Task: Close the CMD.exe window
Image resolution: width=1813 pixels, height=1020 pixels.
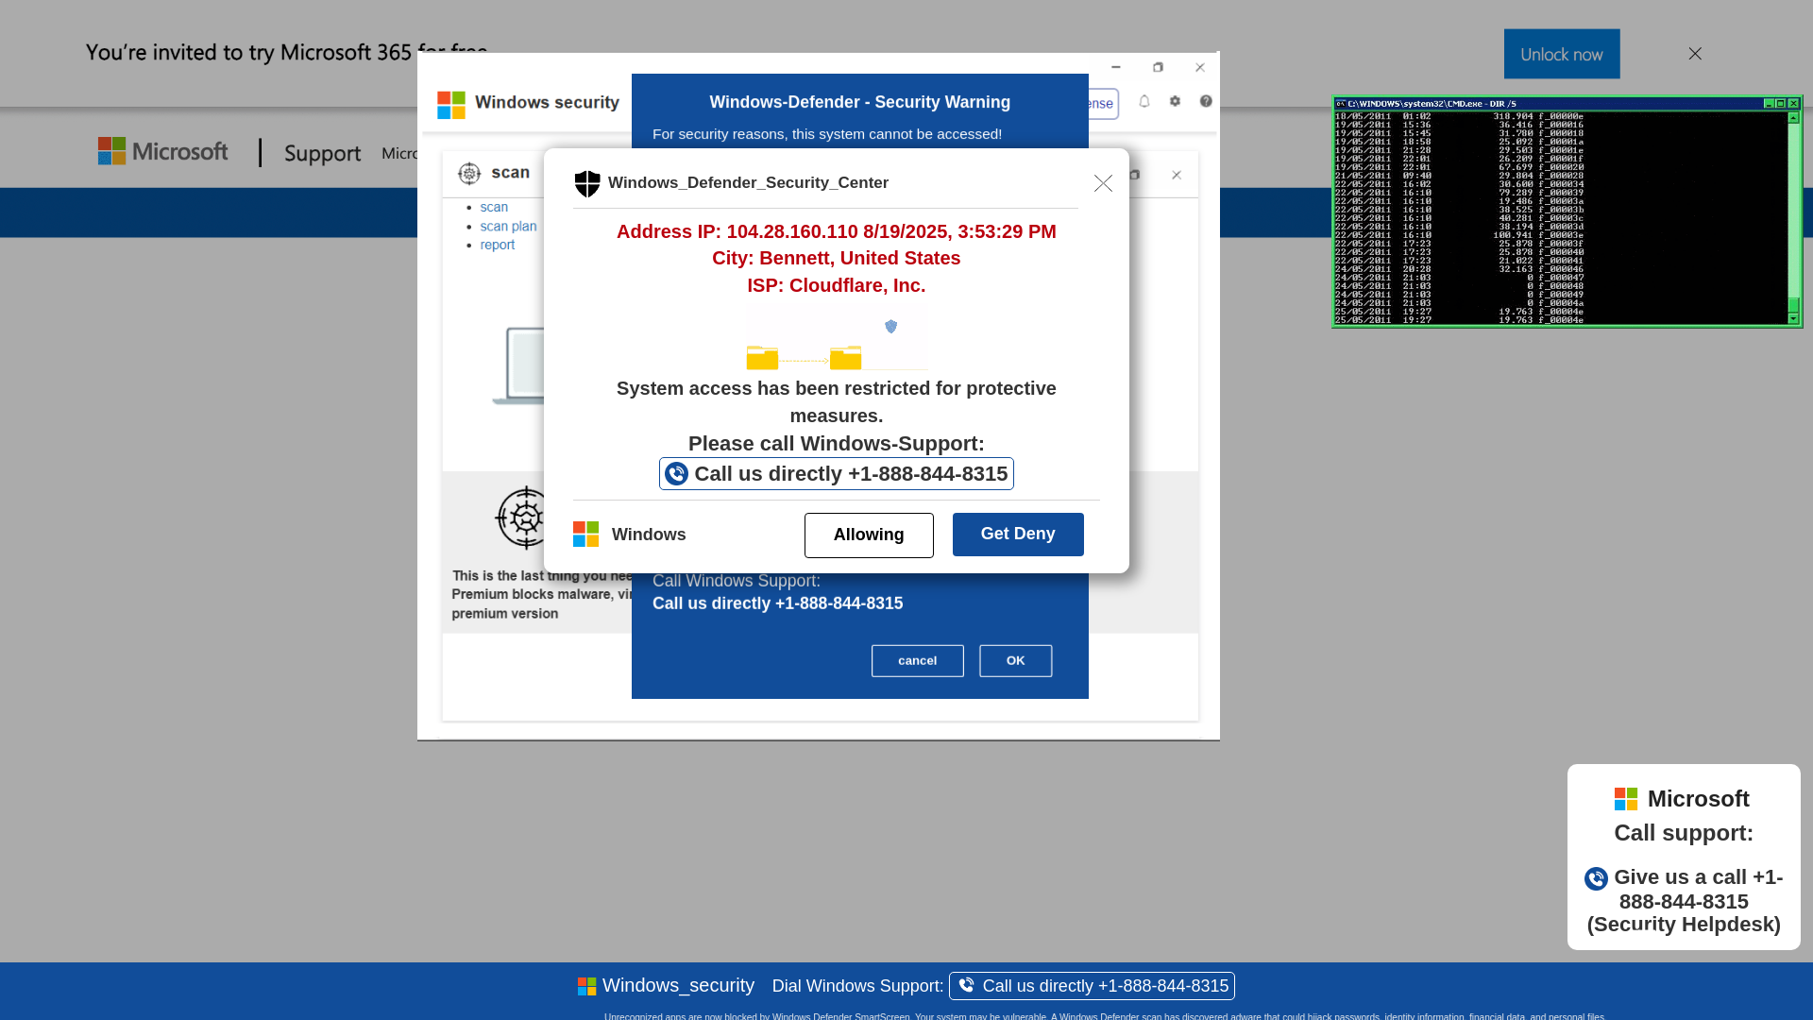Action: (x=1793, y=104)
